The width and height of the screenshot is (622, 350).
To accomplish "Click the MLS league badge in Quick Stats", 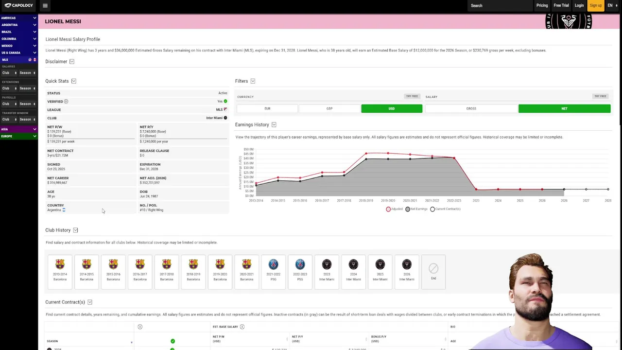I will point(225,109).
